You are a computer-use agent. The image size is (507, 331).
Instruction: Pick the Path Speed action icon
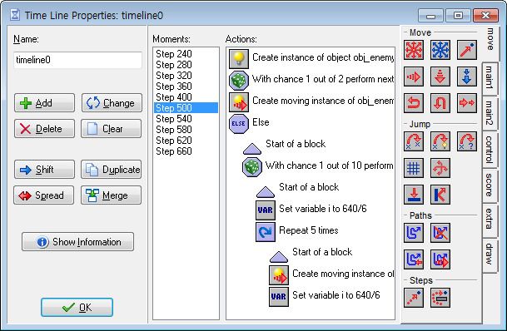(x=440, y=259)
